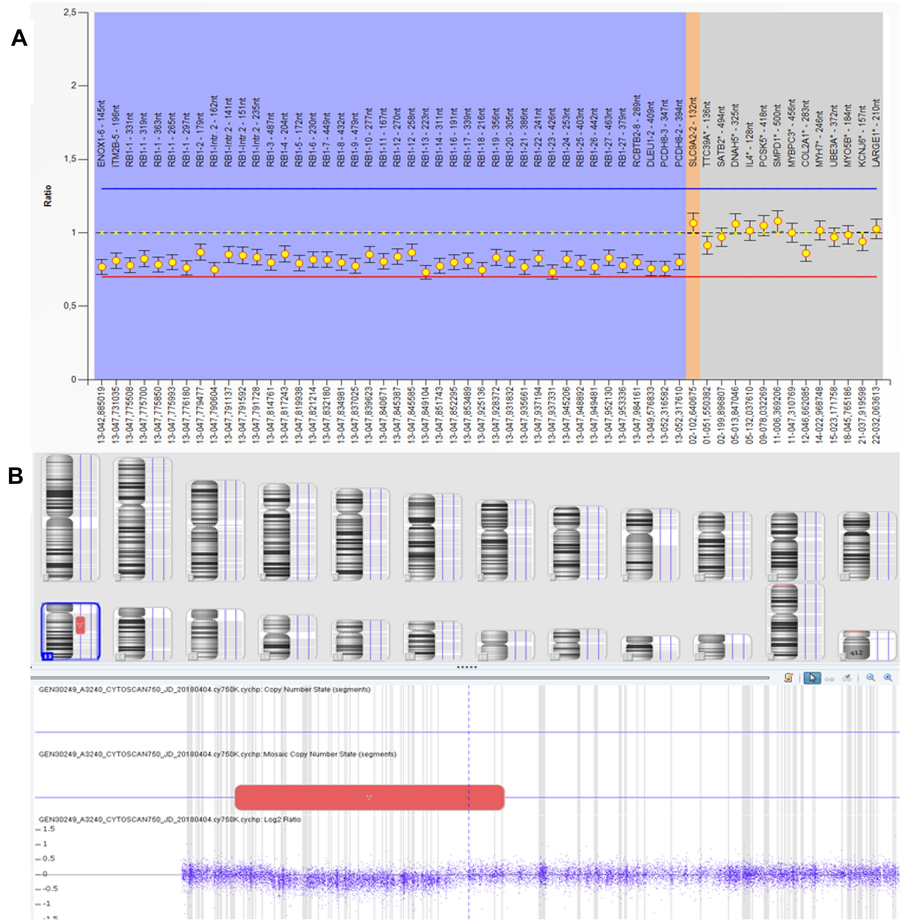This screenshot has height=922, width=902.
Task: Click the COL2A1* - 283nt probe label
Action: [805, 133]
